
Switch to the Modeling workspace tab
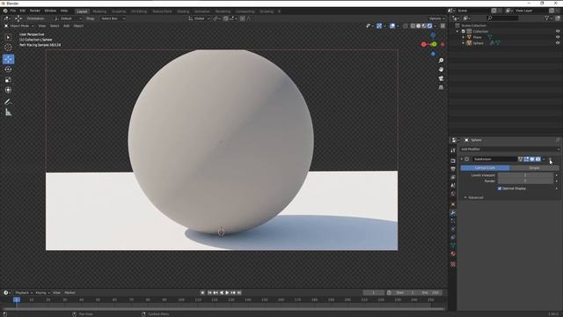pyautogui.click(x=99, y=11)
